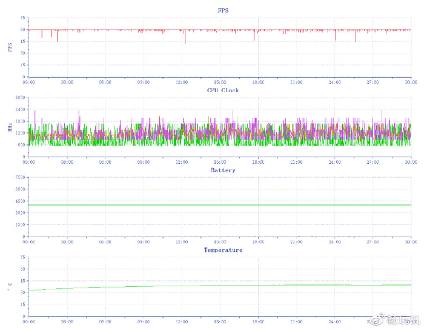Click the 2400 tick on CPU Clock axis
Screen dimensions: 424x330
pyautogui.click(x=20, y=109)
